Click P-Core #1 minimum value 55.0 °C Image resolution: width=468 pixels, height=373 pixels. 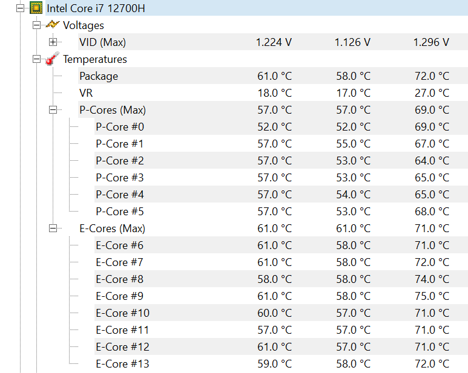point(354,144)
